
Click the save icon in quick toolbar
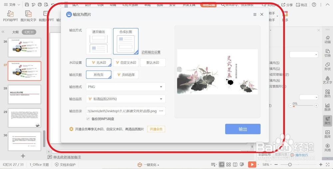pos(27,4)
